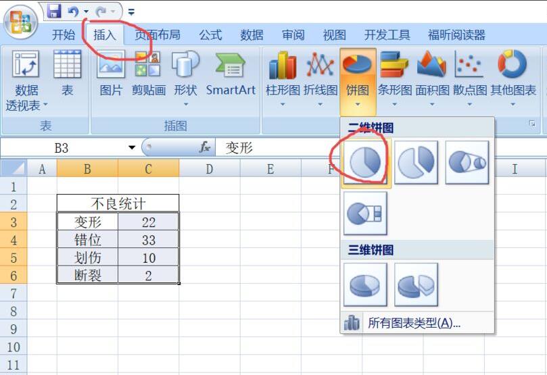The image size is (547, 375).
Task: Select cell containing 断裂
Action: (87, 275)
